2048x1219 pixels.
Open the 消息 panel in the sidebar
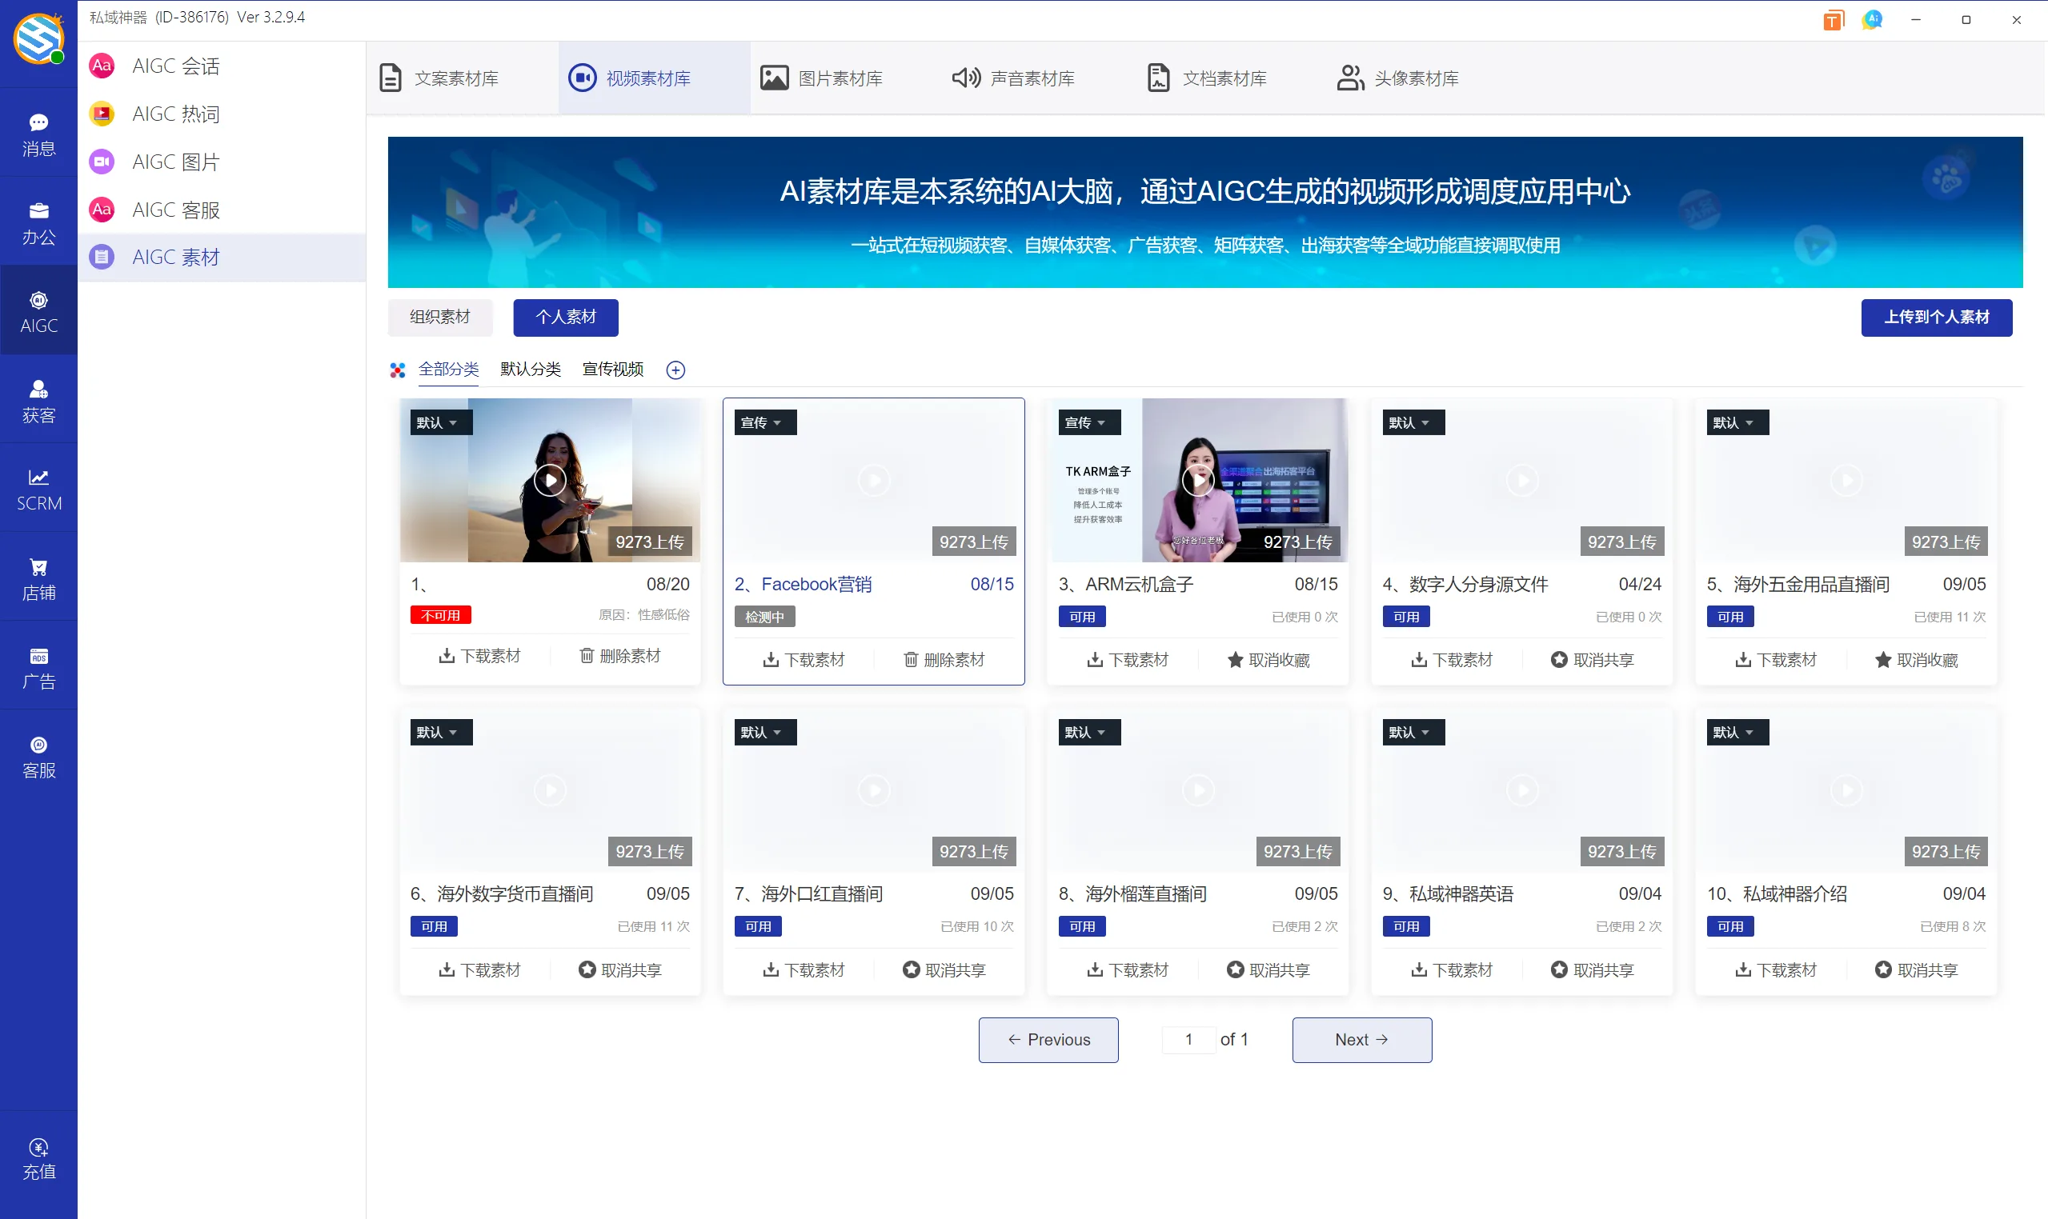(x=38, y=133)
